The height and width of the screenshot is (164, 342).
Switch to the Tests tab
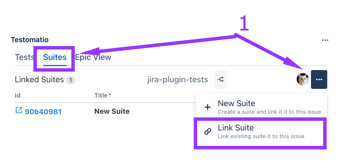point(24,57)
